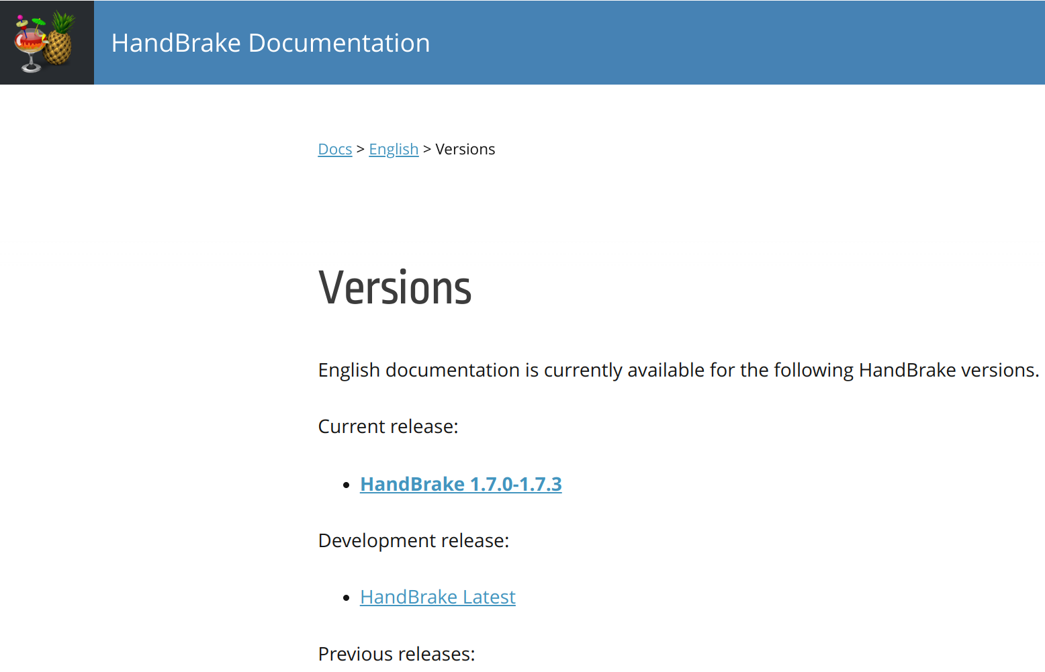Open the HandBrake Documentation header title
The height and width of the screenshot is (672, 1045).
point(271,43)
